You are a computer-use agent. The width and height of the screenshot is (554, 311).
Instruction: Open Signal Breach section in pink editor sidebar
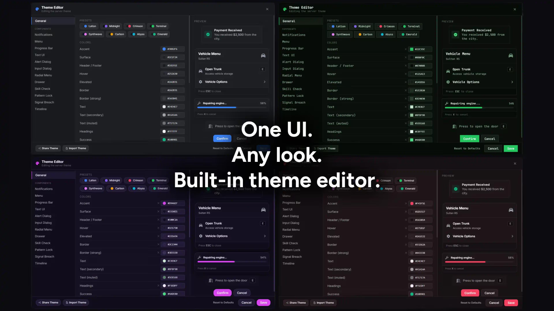[x=44, y=257]
